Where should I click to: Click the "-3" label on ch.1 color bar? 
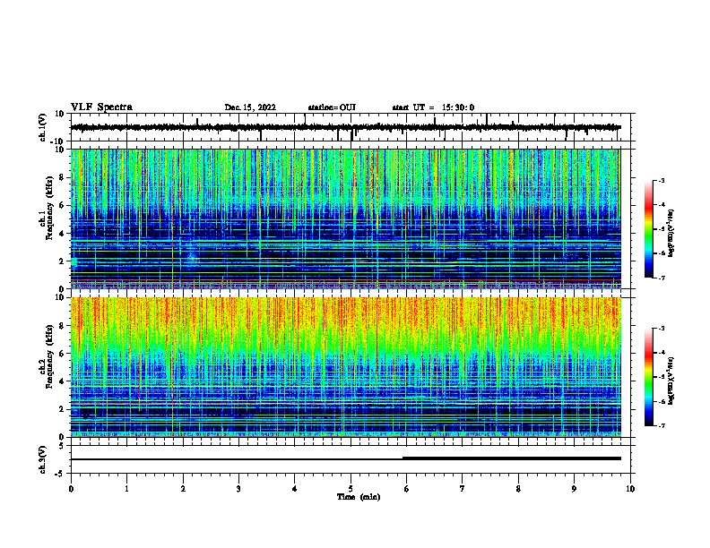click(662, 180)
